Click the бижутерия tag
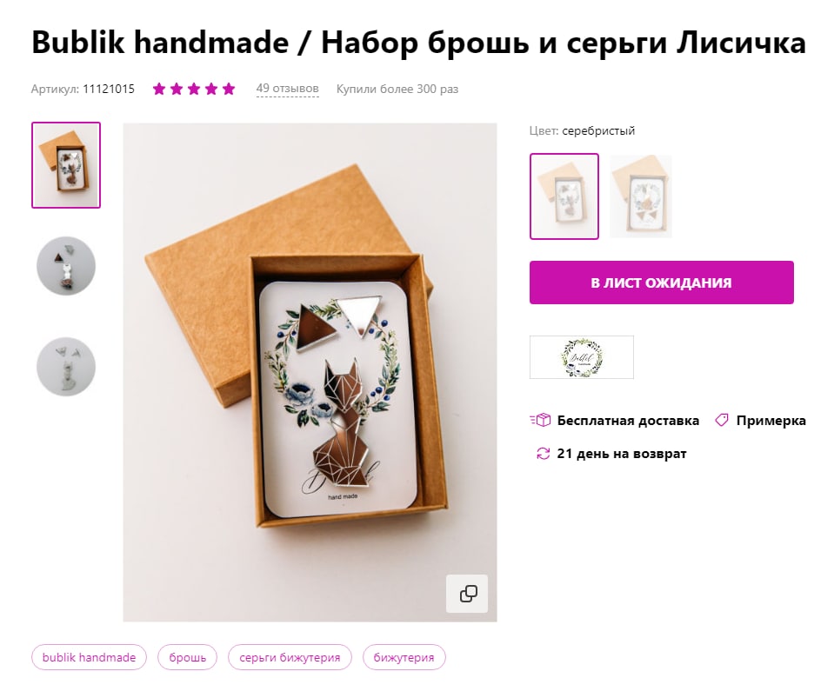 (404, 657)
